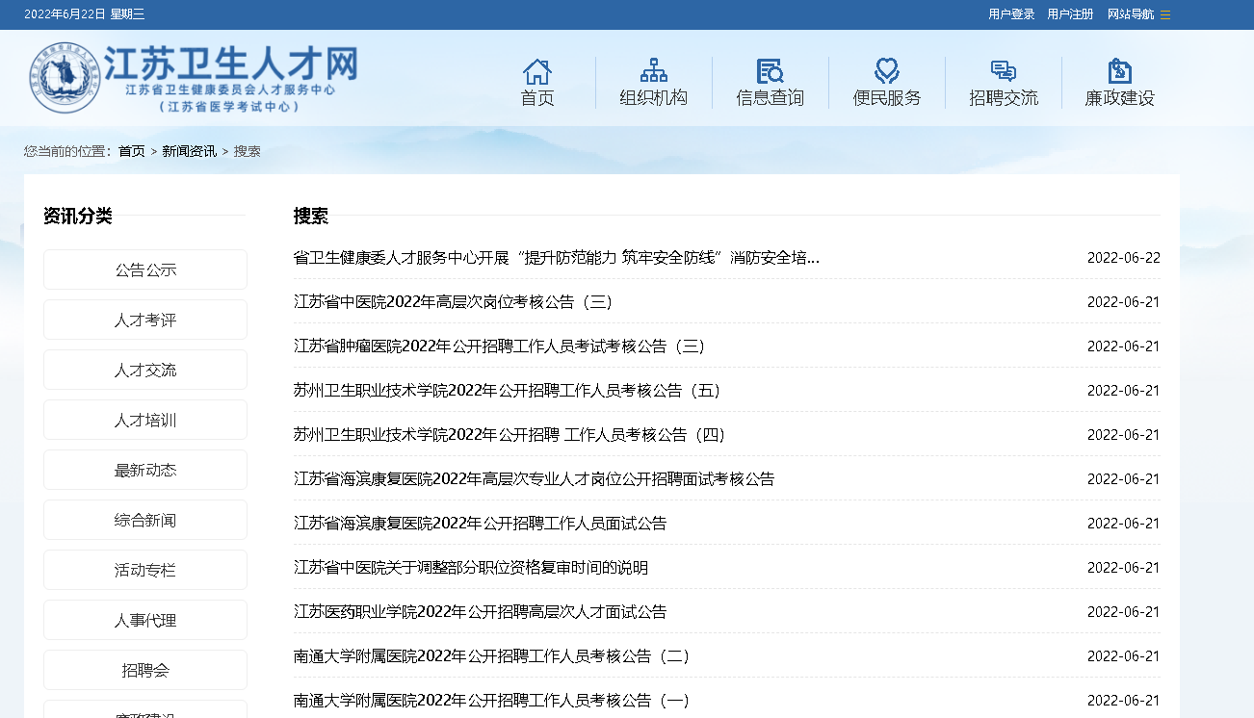The width and height of the screenshot is (1254, 718).
Task: Open 组织机构 navigation label
Action: pyautogui.click(x=653, y=98)
